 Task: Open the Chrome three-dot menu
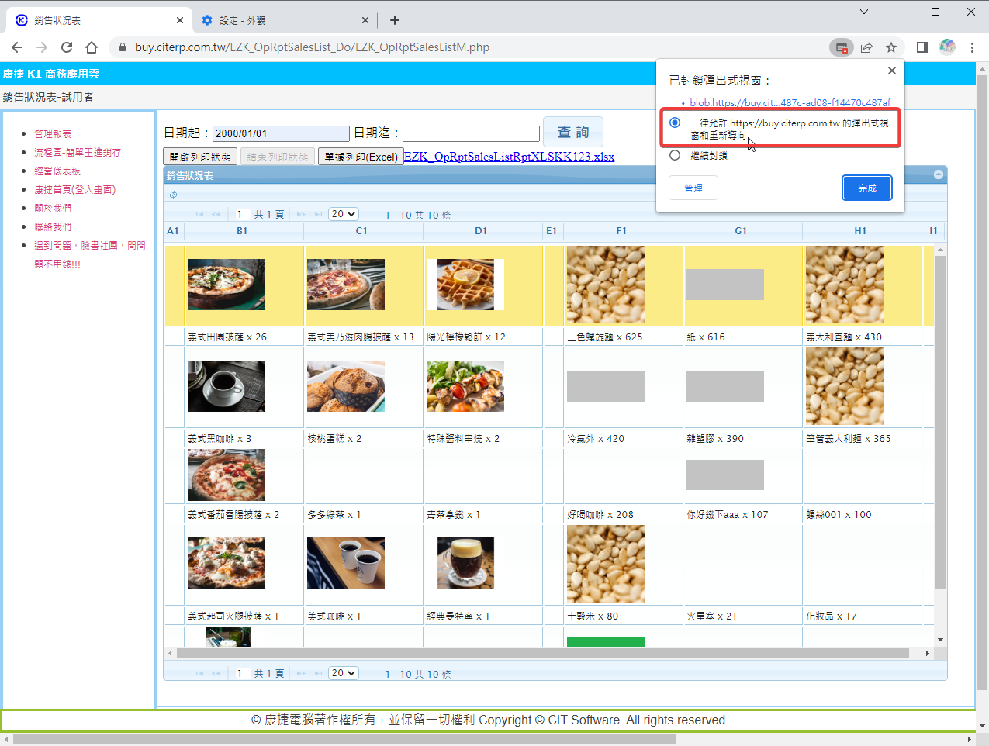(x=972, y=47)
